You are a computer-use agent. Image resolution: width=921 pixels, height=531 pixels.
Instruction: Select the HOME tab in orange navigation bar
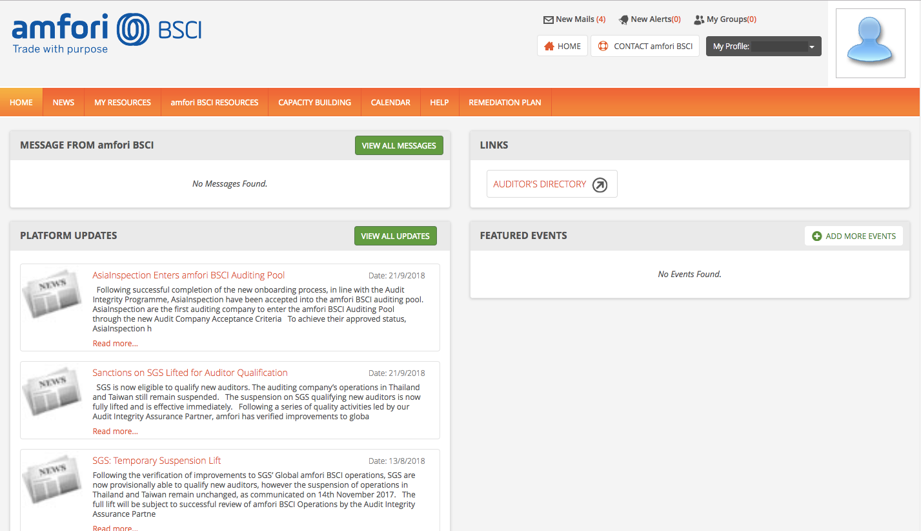coord(21,102)
